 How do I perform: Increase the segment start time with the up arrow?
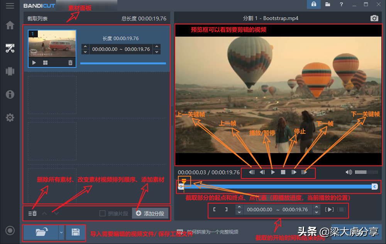85,47
